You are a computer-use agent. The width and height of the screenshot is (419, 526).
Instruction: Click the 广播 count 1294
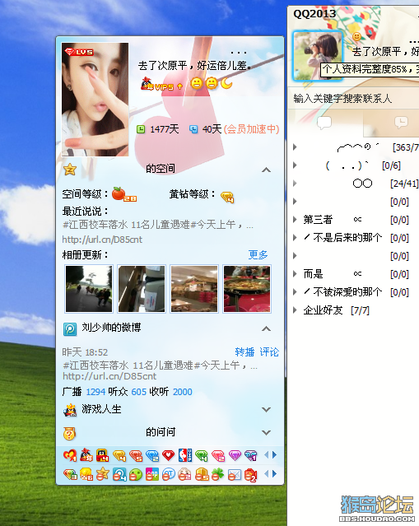point(95,392)
